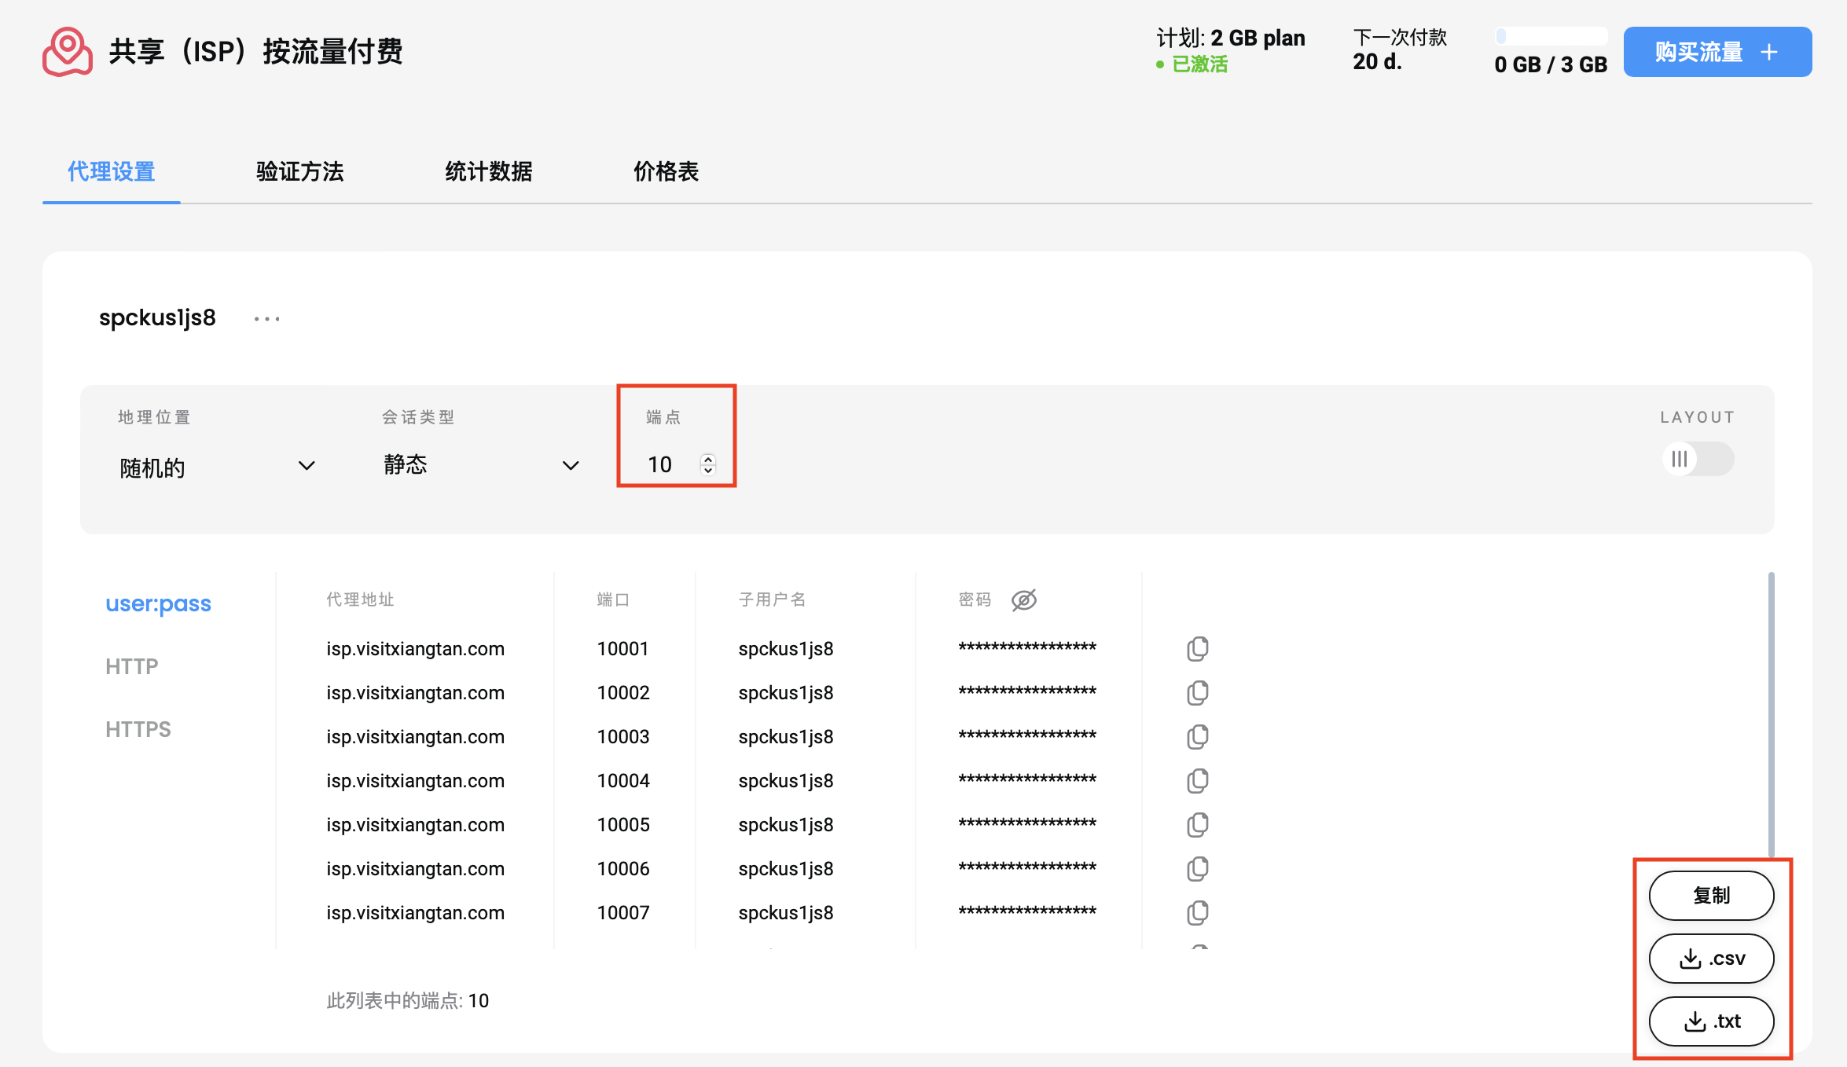This screenshot has height=1067, width=1847.
Task: Click masked password in the 10002 row
Action: [1027, 691]
